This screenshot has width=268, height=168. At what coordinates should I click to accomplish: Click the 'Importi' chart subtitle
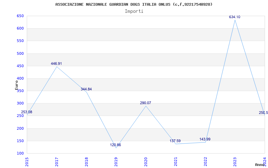[134, 11]
